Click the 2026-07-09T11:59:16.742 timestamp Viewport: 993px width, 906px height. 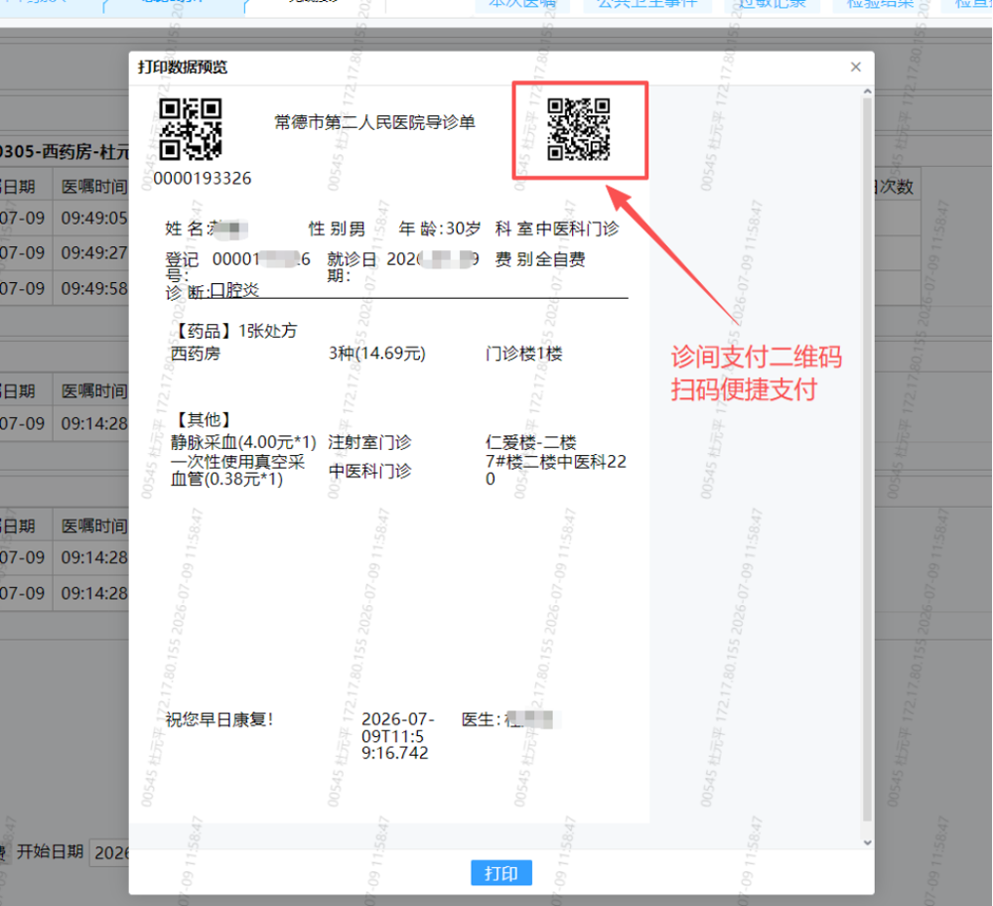coord(398,736)
